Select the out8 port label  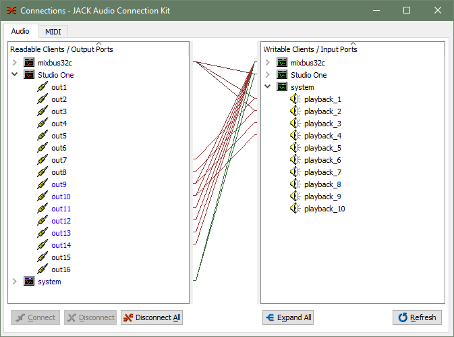coord(59,172)
